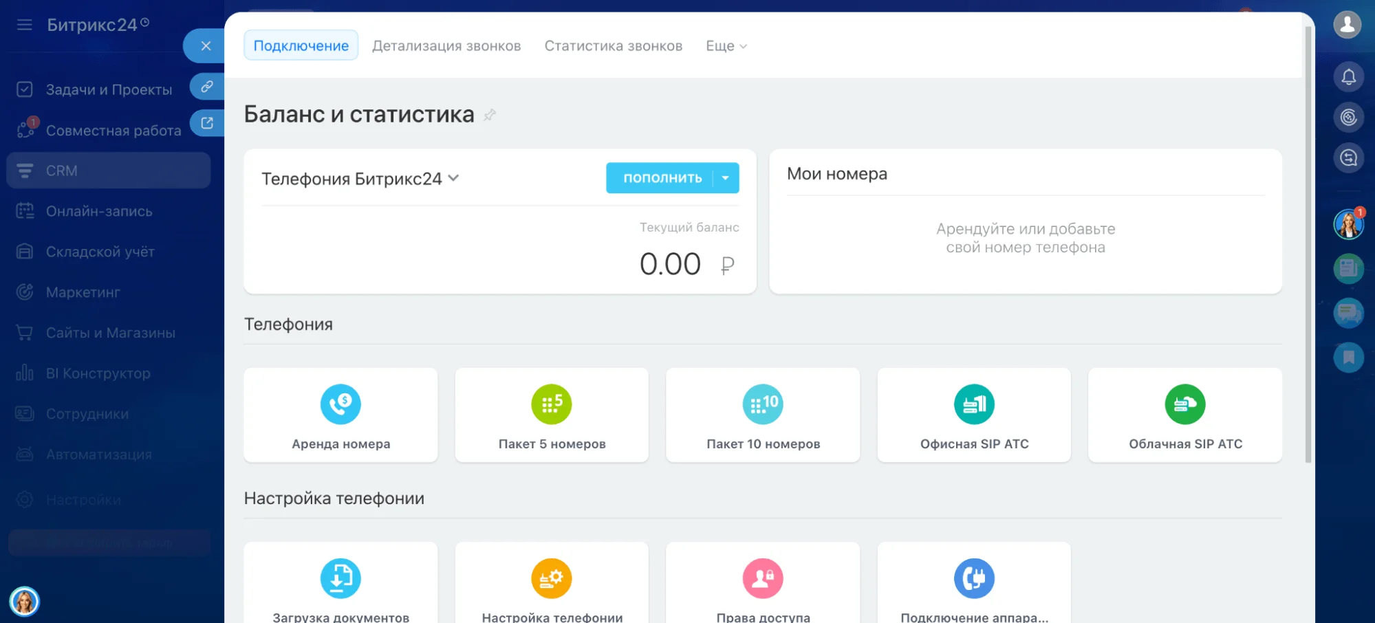
Task: Click the Онлайн-запись calendar icon
Action: [x=25, y=211]
